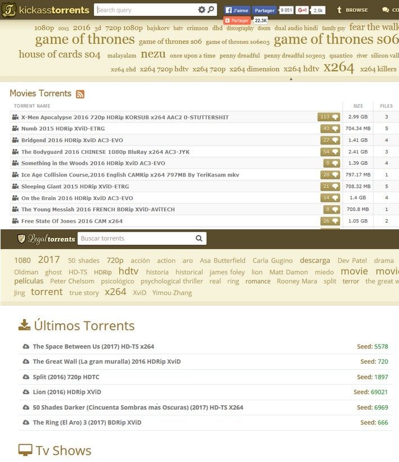Open comments bubble 113 for X-Men Apocalypse
This screenshot has width=399, height=462.
[x=329, y=117]
